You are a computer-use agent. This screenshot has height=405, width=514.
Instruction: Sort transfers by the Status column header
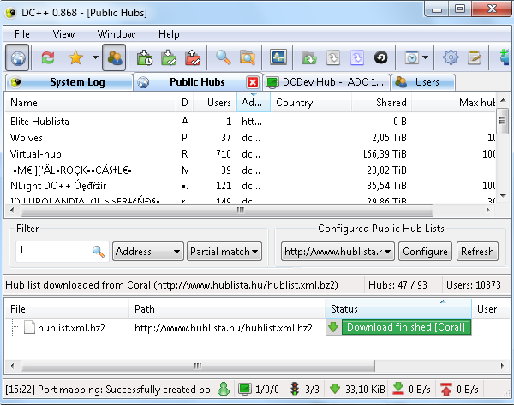[x=398, y=309]
